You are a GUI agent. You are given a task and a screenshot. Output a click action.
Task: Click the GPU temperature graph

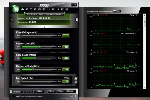pos(115,43)
